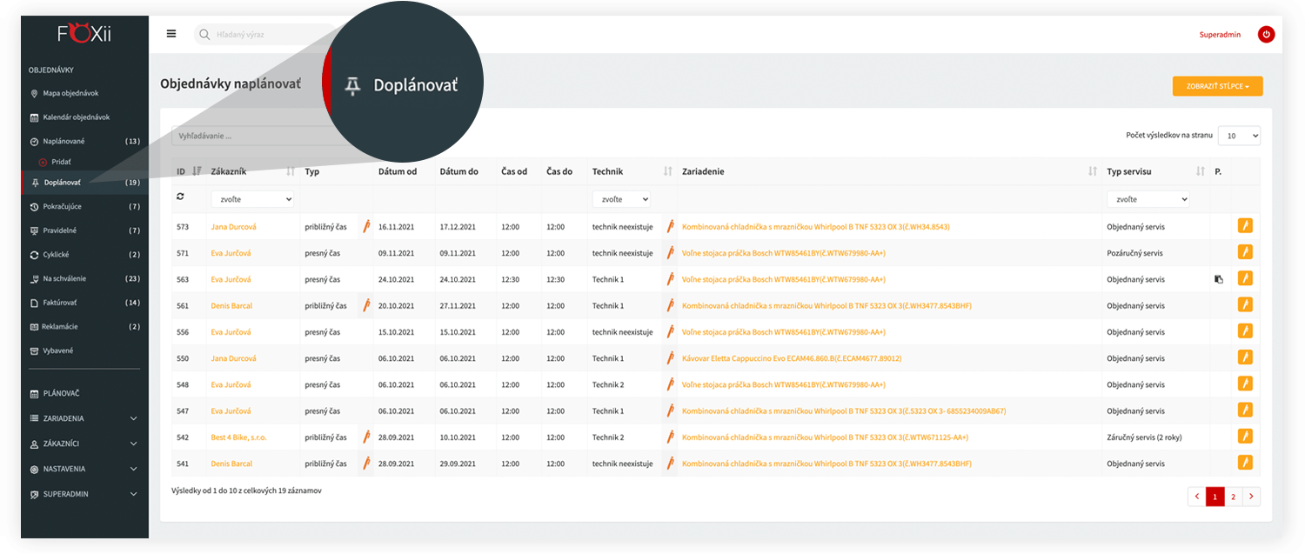Image resolution: width=1305 pixels, height=554 pixels.
Task: Open customer Denis Barcal in row 561
Action: [231, 306]
